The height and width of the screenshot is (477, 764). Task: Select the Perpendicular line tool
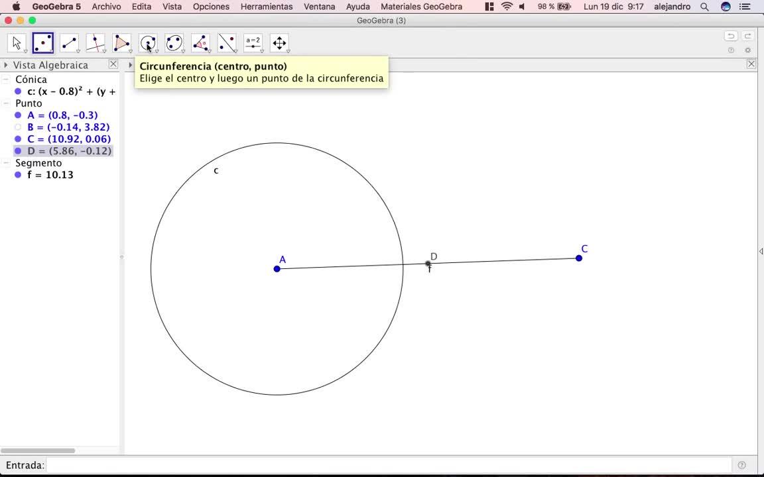coord(95,43)
